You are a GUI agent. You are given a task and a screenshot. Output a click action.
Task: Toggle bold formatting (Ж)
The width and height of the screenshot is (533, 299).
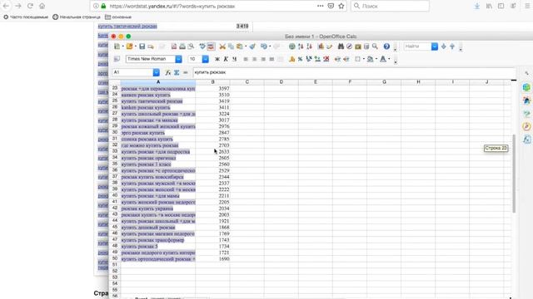217,59
